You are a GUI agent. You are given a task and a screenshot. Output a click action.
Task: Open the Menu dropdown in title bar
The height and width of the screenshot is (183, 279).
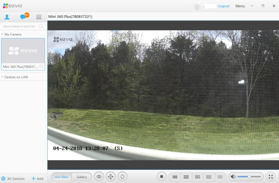(240, 6)
